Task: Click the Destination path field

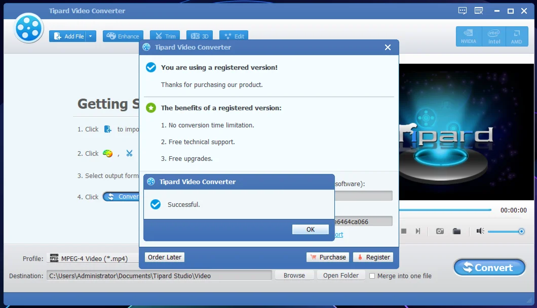Action: point(159,276)
